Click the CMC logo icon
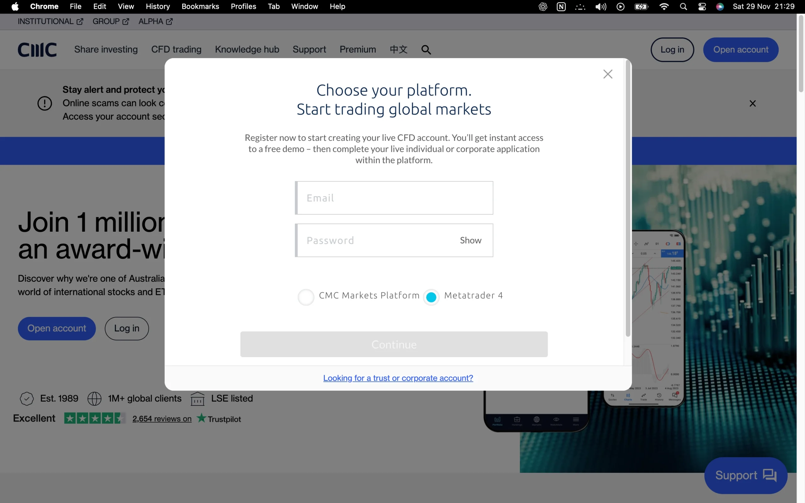805x503 pixels. (x=37, y=50)
